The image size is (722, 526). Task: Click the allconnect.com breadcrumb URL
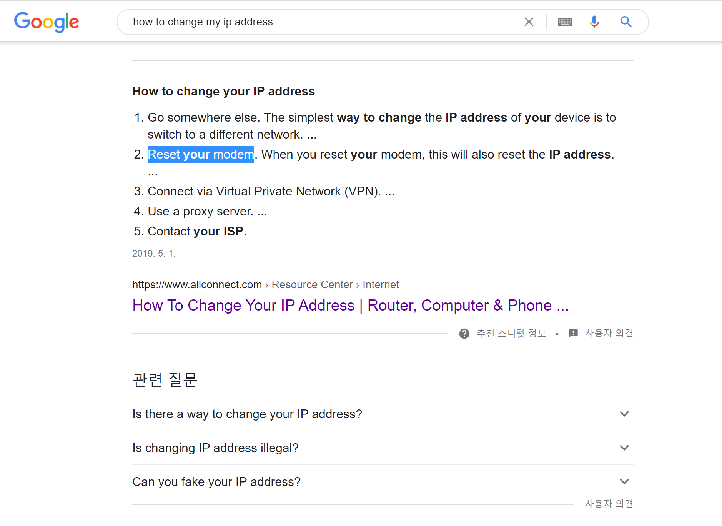(266, 285)
